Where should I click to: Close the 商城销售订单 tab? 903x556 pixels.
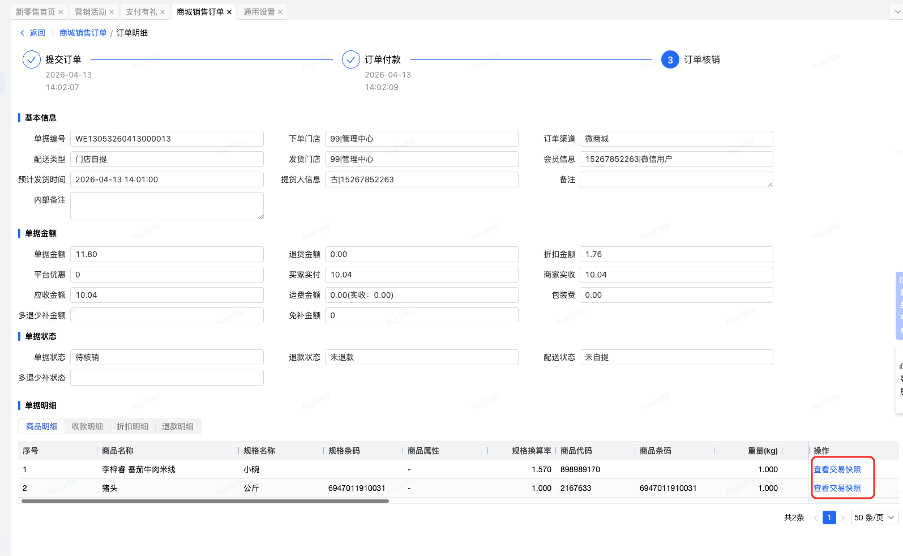click(x=229, y=12)
